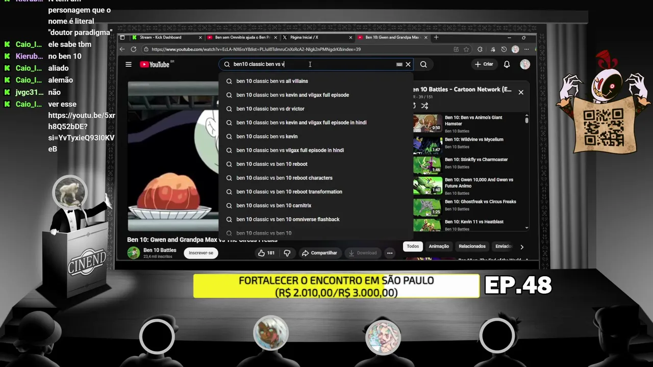The width and height of the screenshot is (653, 367).
Task: Select the Enviados filter chip
Action: 503,246
